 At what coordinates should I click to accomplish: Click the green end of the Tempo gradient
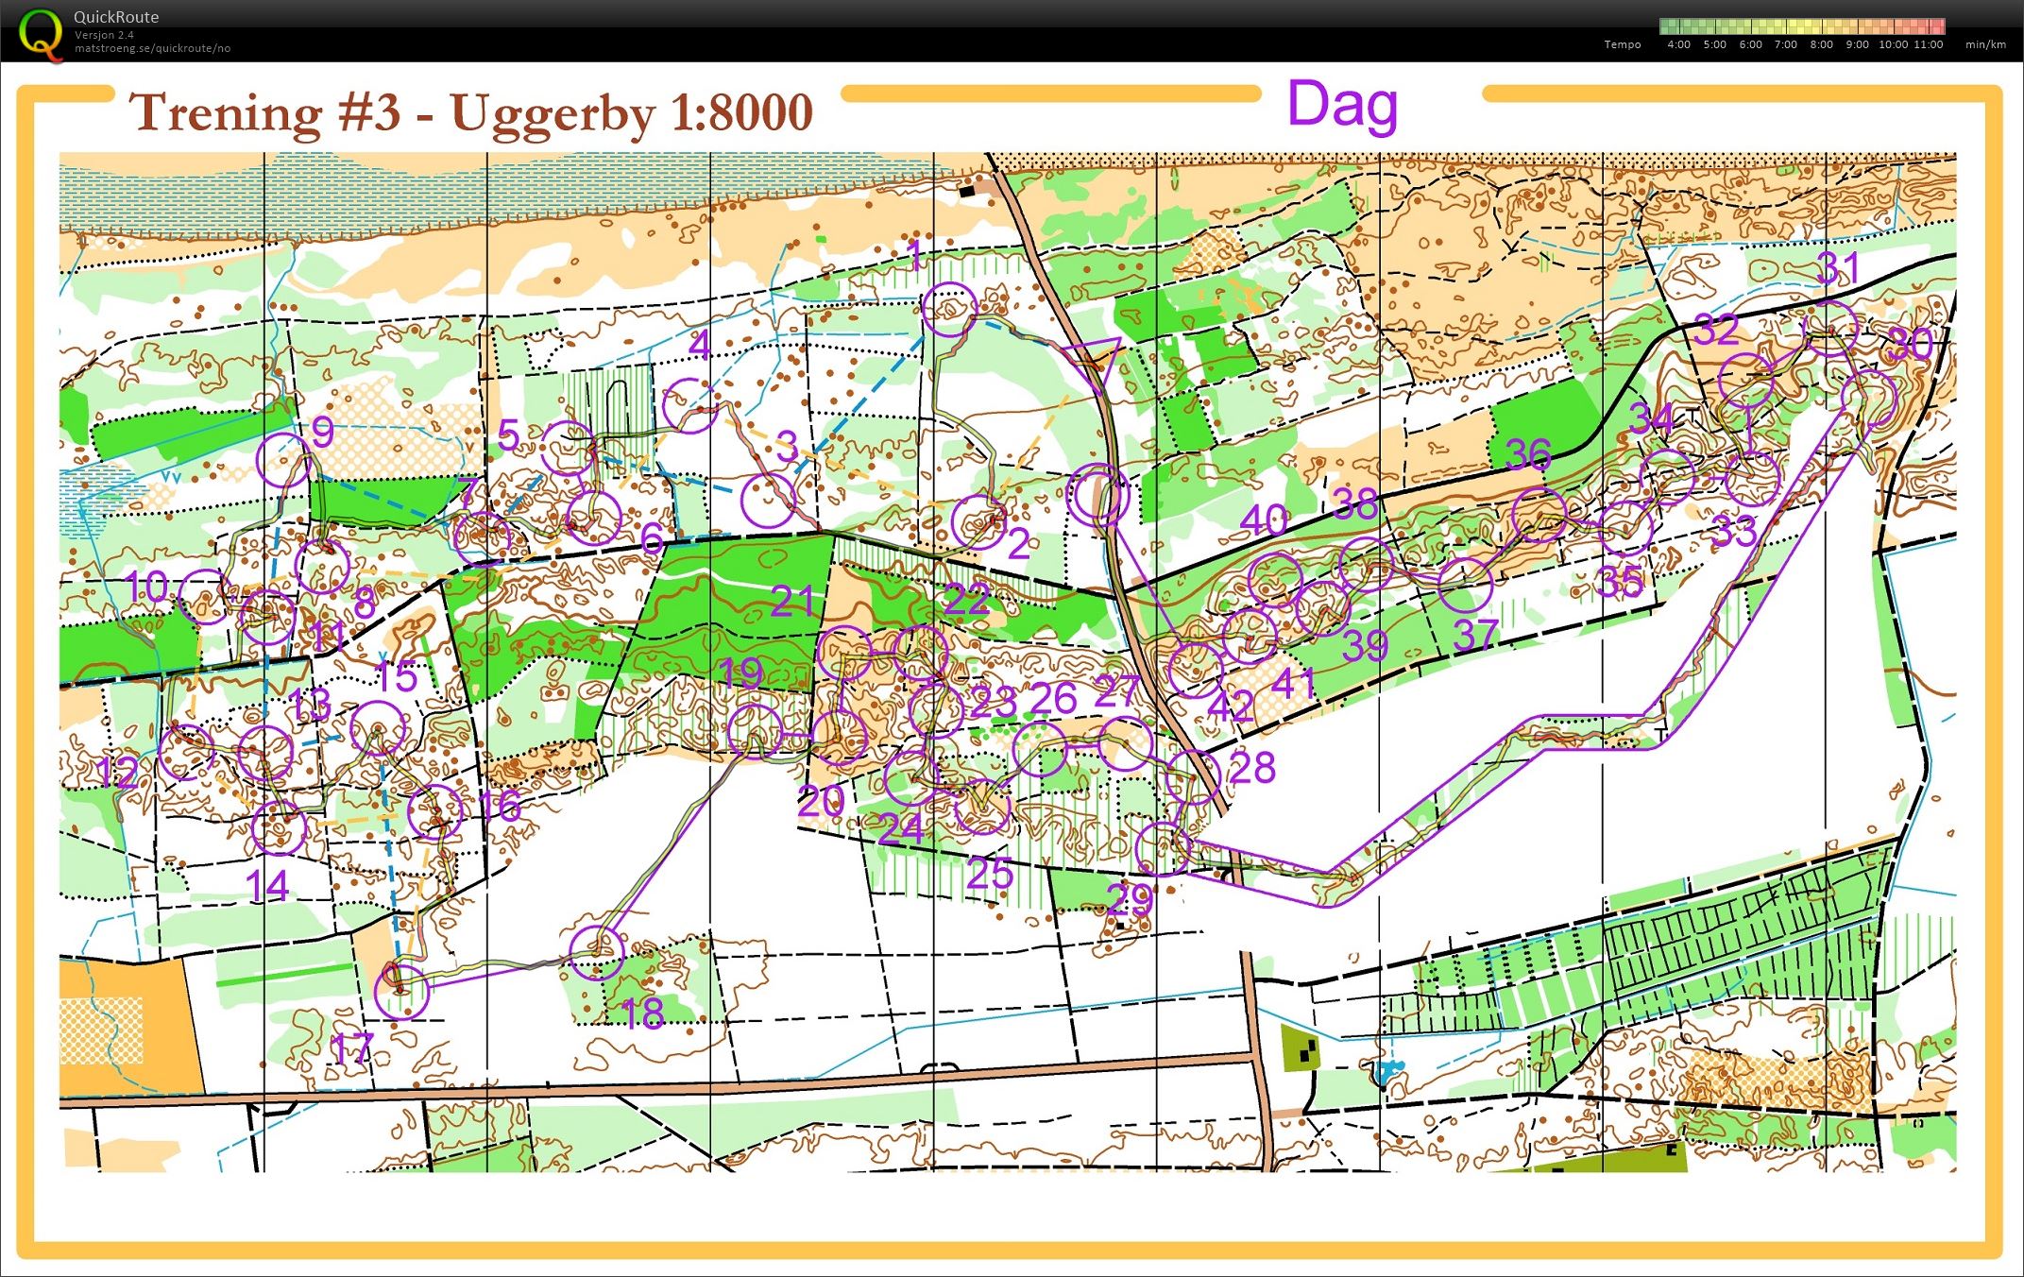pos(1665,25)
